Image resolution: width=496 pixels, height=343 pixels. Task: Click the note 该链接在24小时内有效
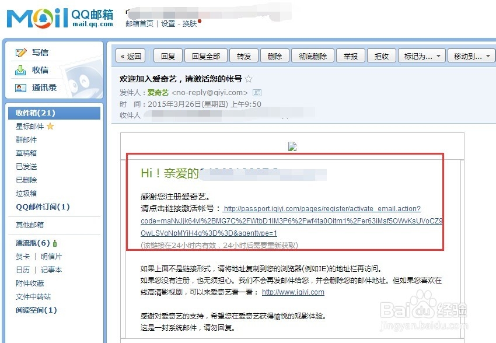[219, 246]
